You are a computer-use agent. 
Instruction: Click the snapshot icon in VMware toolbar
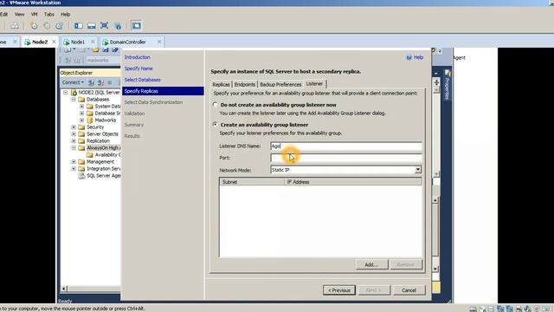(x=35, y=25)
